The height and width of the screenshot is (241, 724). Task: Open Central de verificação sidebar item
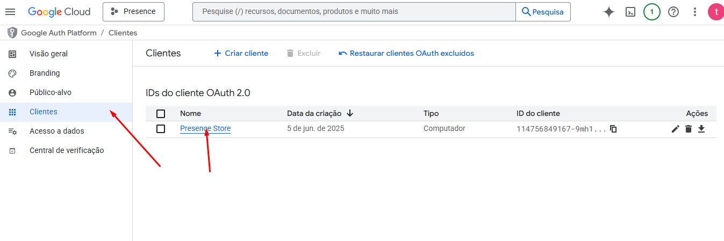[x=66, y=150]
